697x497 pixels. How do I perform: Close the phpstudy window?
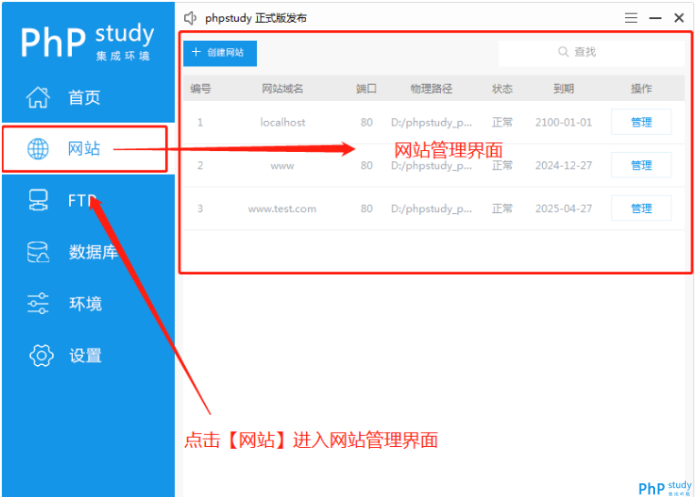point(679,18)
